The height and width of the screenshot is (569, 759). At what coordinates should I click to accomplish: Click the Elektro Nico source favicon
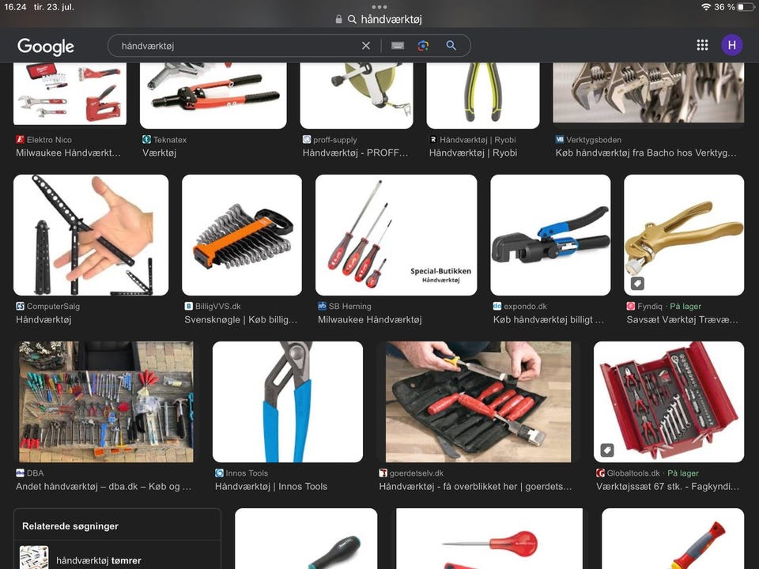pyautogui.click(x=20, y=139)
